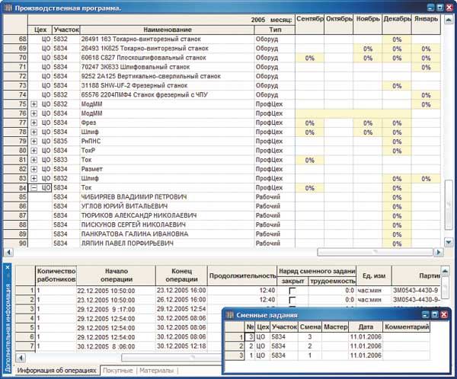Image resolution: width=457 pixels, height=379 pixels.
Task: Click Январь 0% cell in row 83
Action: (426, 179)
